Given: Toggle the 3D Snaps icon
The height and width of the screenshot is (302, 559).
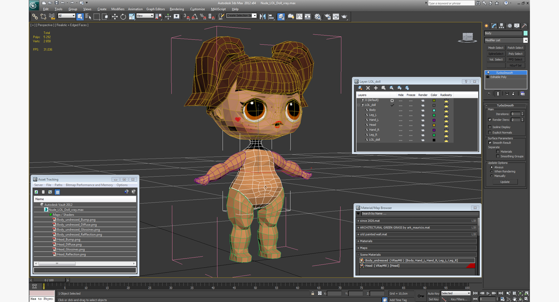Looking at the screenshot, I should tap(186, 17).
